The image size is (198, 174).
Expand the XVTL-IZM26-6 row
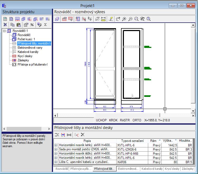[56, 149]
